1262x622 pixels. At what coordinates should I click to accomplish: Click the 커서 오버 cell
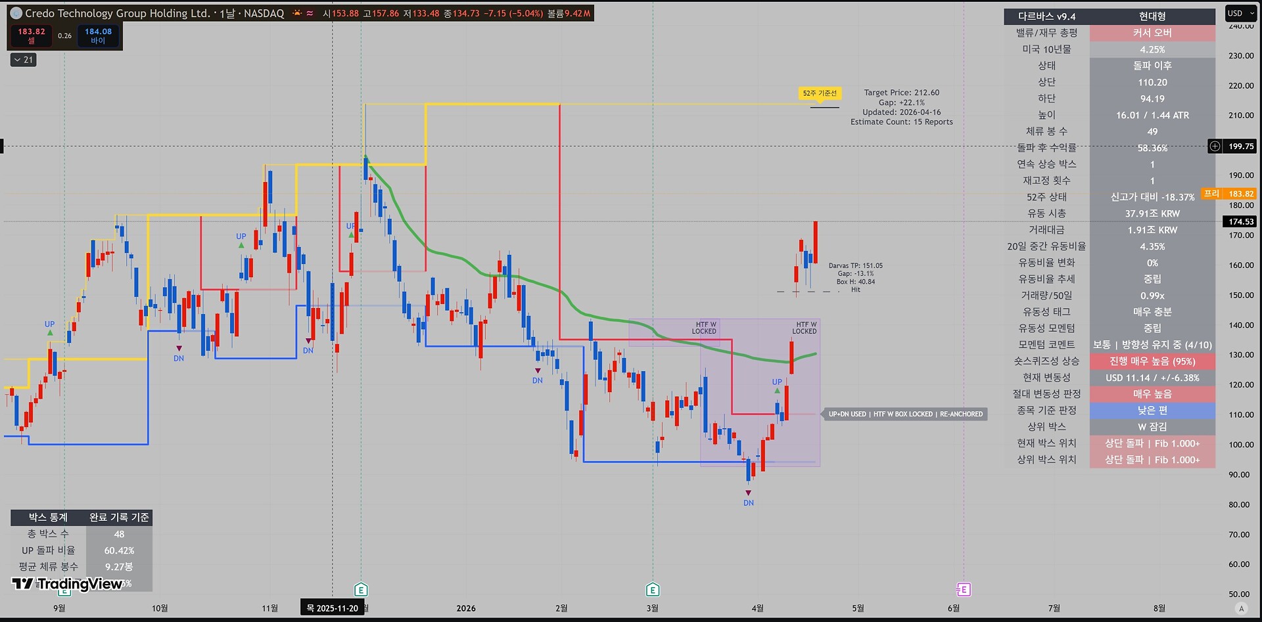click(1152, 33)
